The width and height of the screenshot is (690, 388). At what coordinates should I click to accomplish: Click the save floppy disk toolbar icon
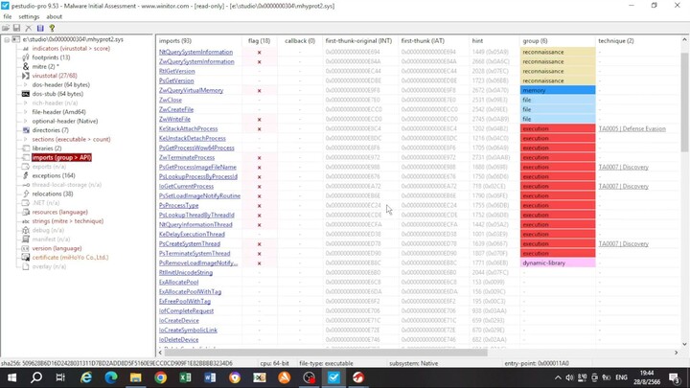[x=16, y=28]
